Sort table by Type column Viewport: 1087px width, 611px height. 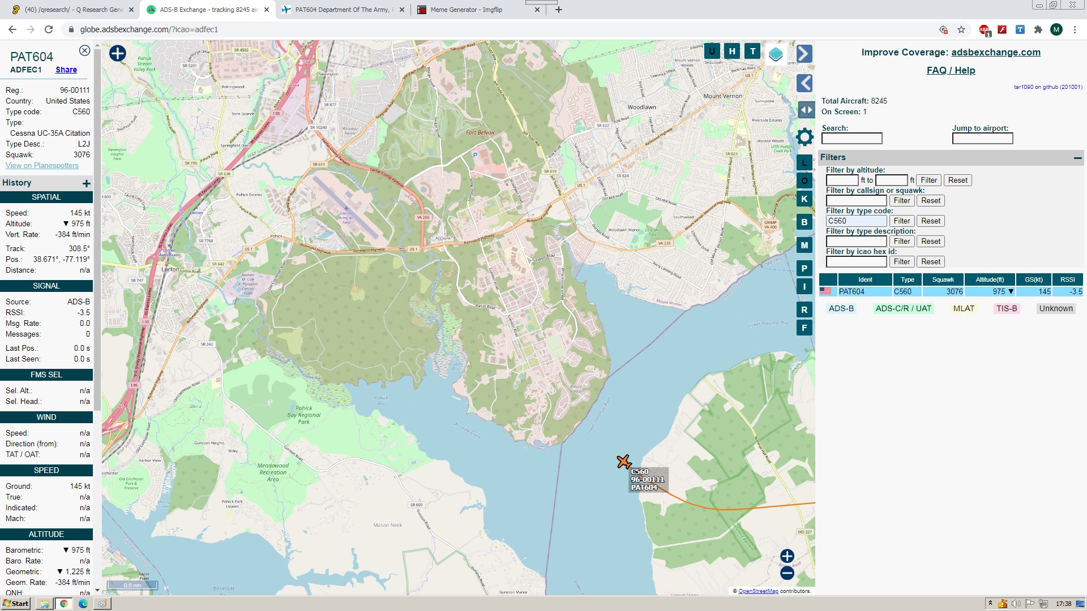click(x=908, y=279)
